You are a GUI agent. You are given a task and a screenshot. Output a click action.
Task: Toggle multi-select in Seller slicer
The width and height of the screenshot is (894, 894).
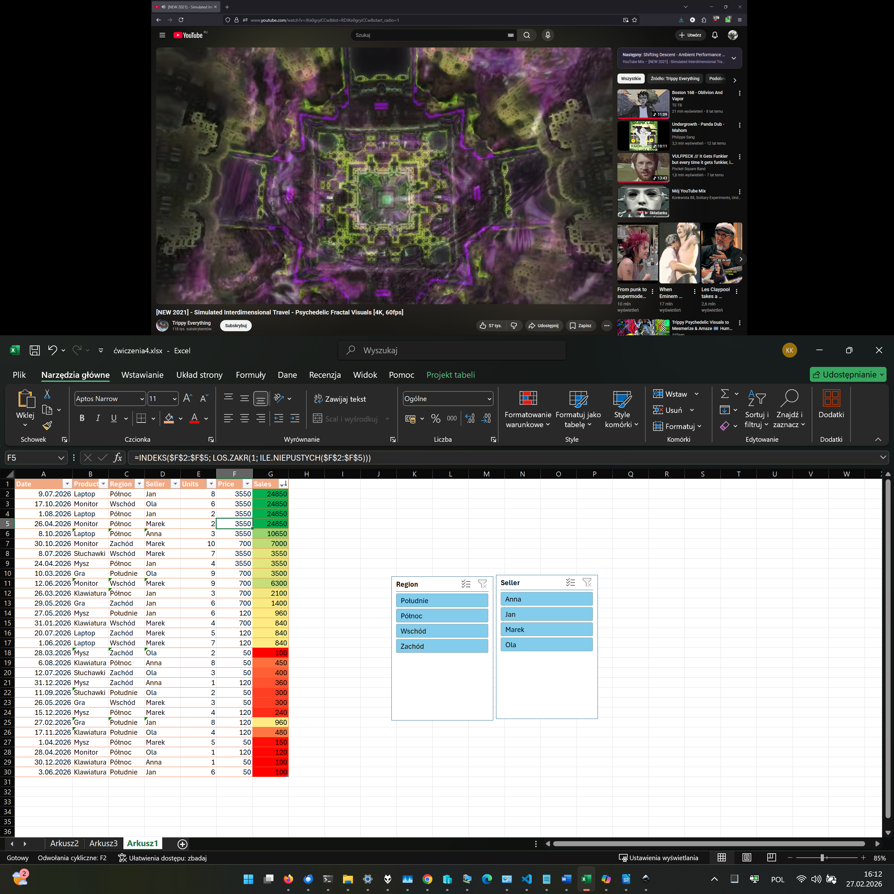[x=570, y=583]
